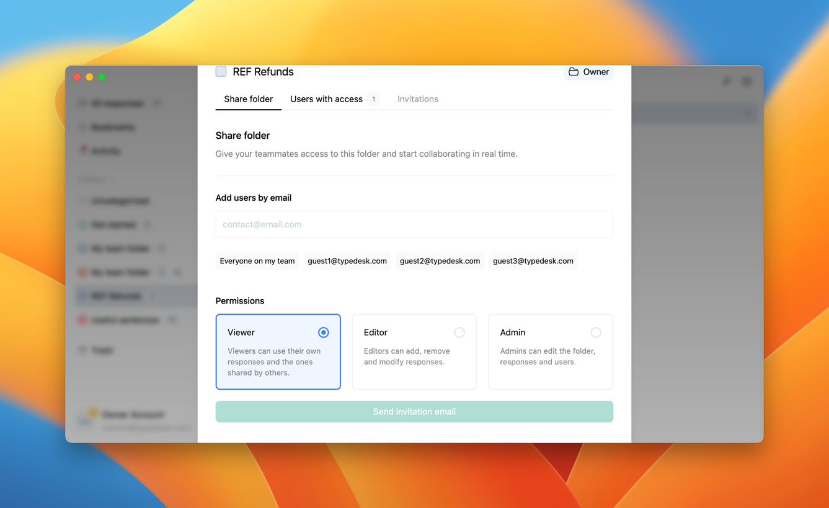Open the Trash in the sidebar
The image size is (829, 508).
click(x=100, y=350)
